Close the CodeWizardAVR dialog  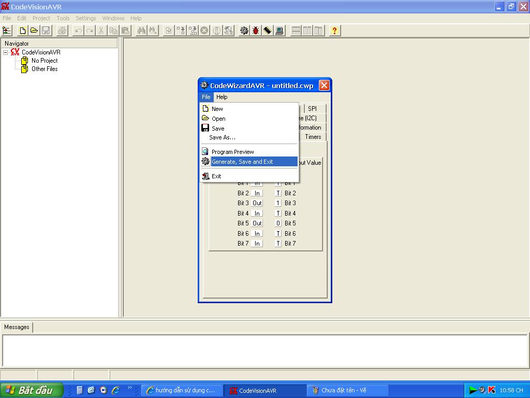pos(324,86)
